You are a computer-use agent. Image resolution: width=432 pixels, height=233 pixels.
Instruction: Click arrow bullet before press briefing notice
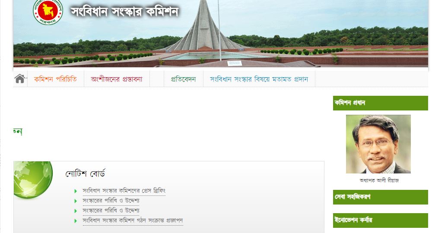76,191
